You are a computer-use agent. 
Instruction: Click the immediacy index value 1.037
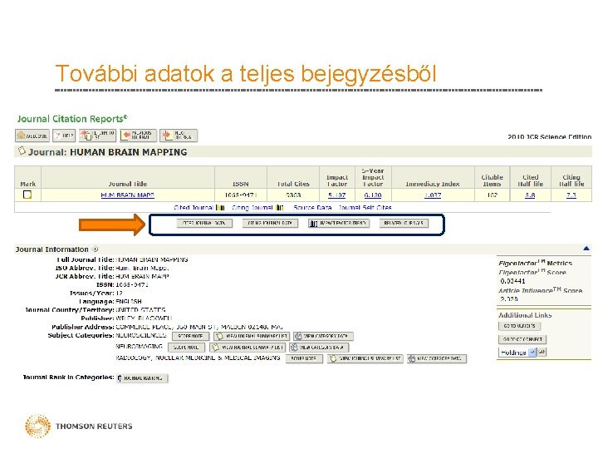[433, 195]
